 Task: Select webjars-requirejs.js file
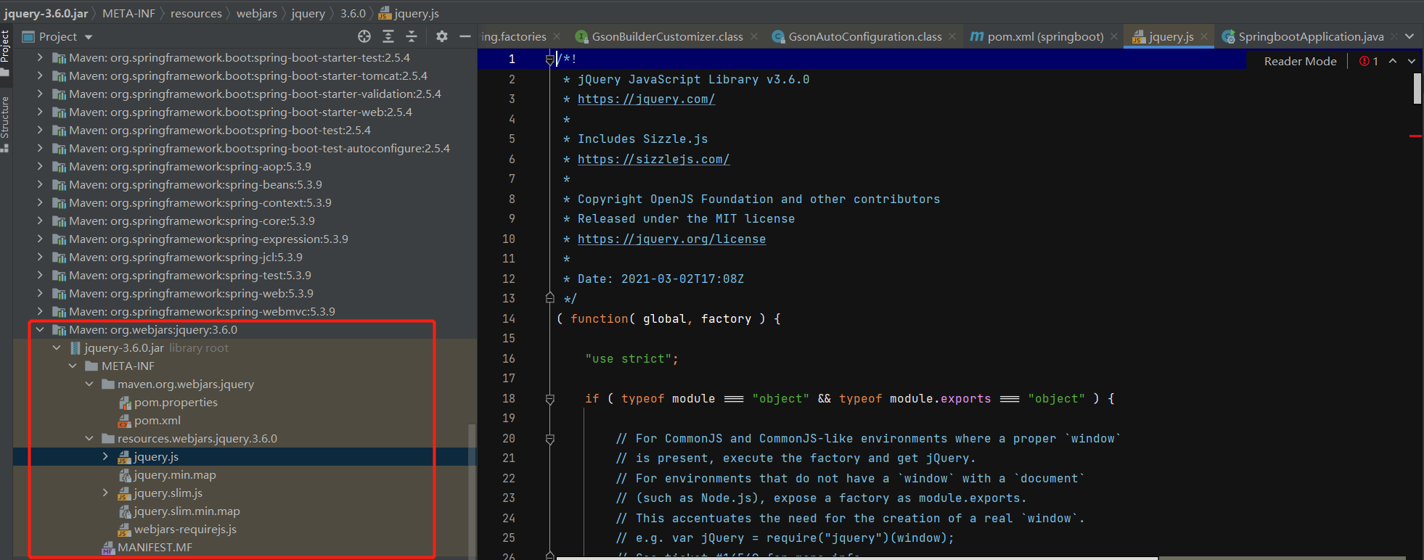click(185, 530)
